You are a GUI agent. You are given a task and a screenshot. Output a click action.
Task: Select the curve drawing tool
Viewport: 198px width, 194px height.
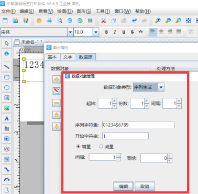(x=7, y=169)
